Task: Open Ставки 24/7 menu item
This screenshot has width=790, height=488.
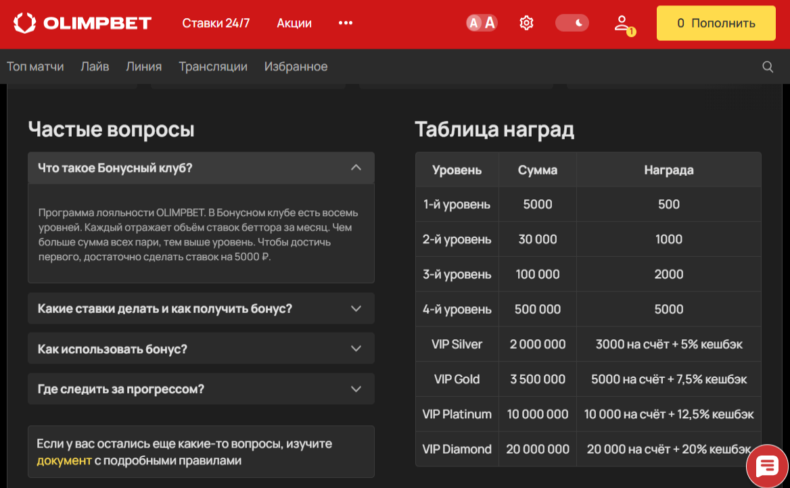Action: point(216,23)
